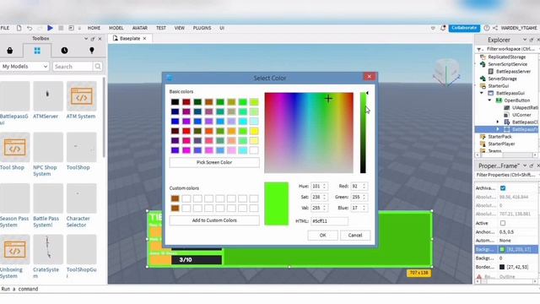Click the Toolbox Search field
The image size is (540, 304).
tap(73, 66)
